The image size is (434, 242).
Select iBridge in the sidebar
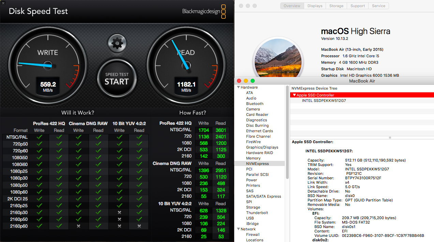pyautogui.click(x=253, y=224)
